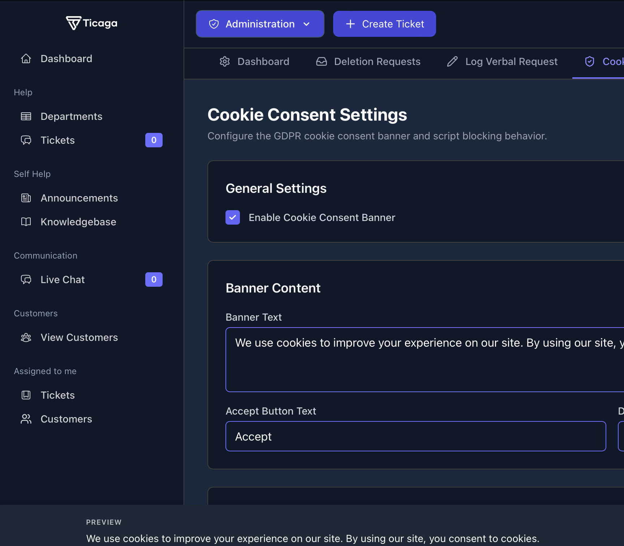
Task: Click the Live Chat zero counter badge
Action: (x=154, y=279)
